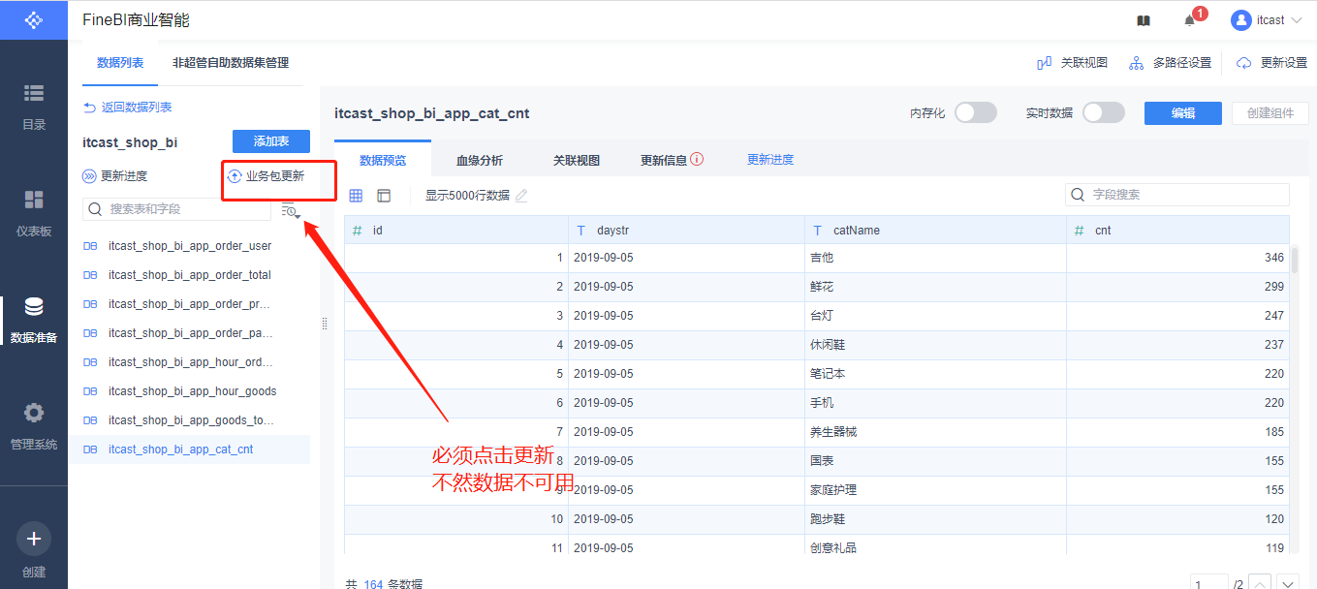Go to previous page arrow
This screenshot has height=589, width=1317.
click(1260, 584)
